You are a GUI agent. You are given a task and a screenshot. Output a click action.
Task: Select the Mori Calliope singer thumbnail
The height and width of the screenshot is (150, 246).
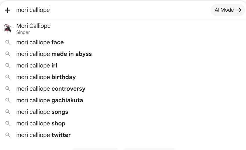pyautogui.click(x=8, y=29)
